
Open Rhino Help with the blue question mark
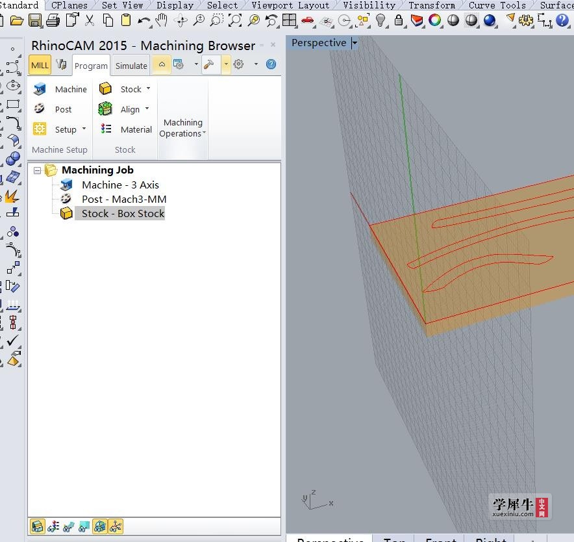(562, 21)
